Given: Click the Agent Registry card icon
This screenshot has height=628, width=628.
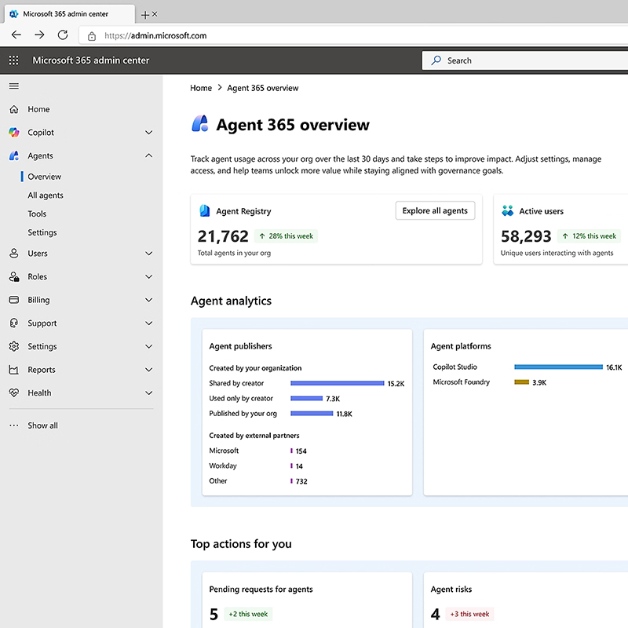Looking at the screenshot, I should click(205, 210).
